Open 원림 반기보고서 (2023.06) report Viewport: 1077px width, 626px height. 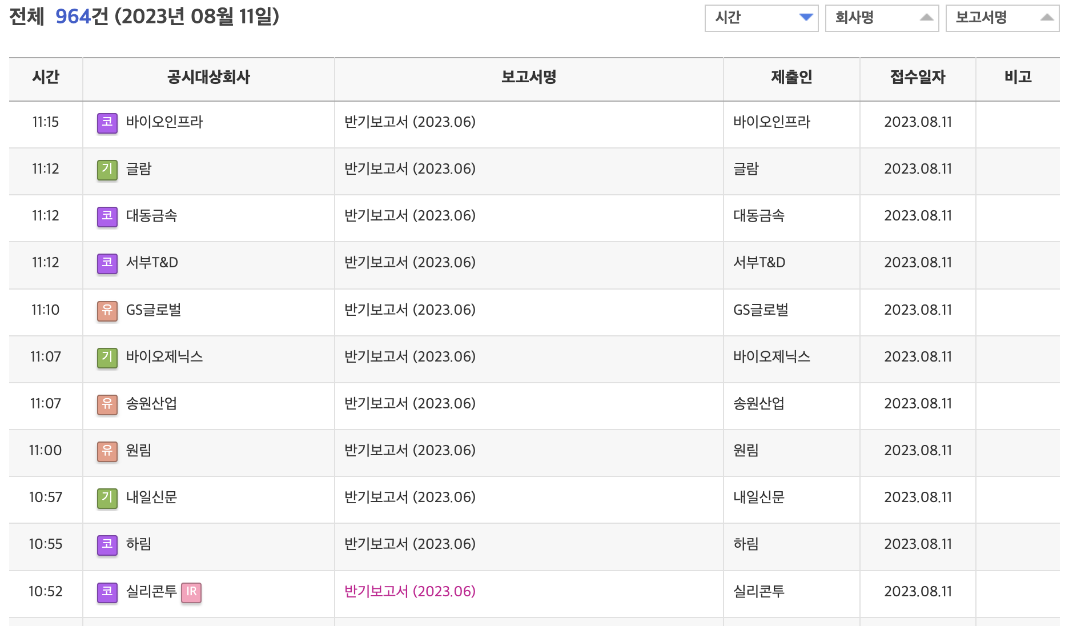[410, 450]
